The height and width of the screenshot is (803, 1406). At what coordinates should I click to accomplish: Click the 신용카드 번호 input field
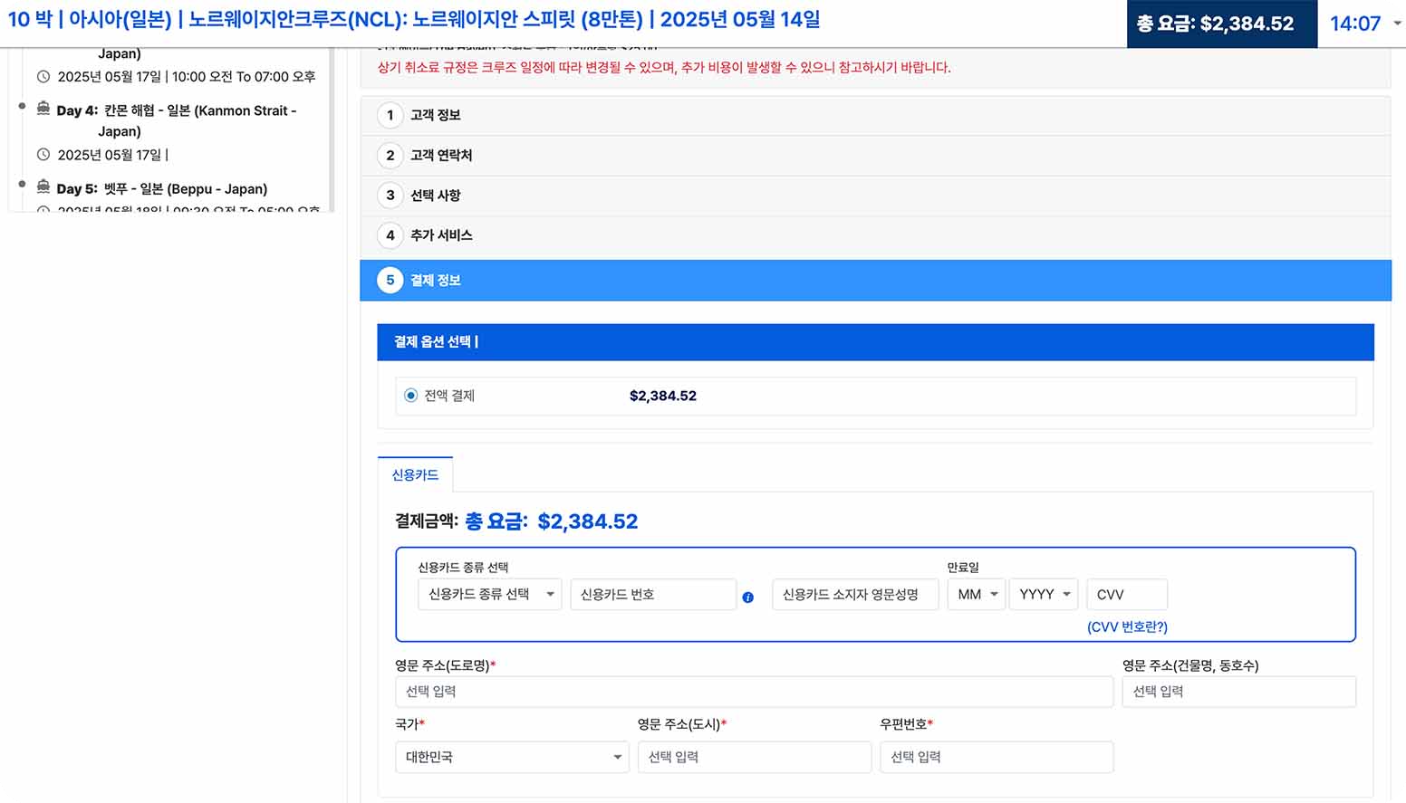click(652, 594)
